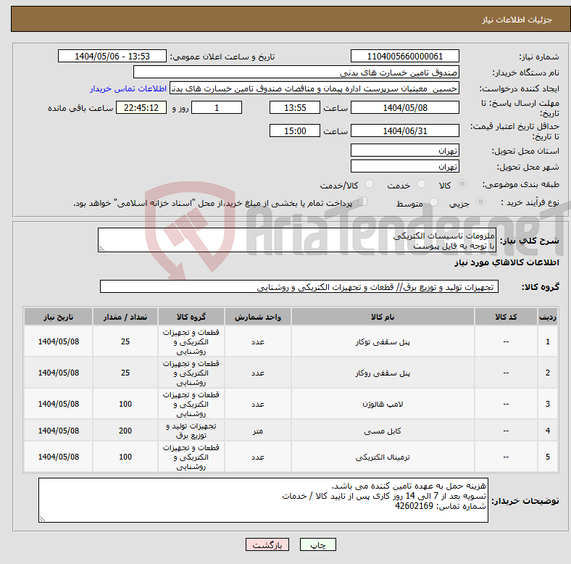Click the شرح کلی نیاز description textarea

[297, 240]
